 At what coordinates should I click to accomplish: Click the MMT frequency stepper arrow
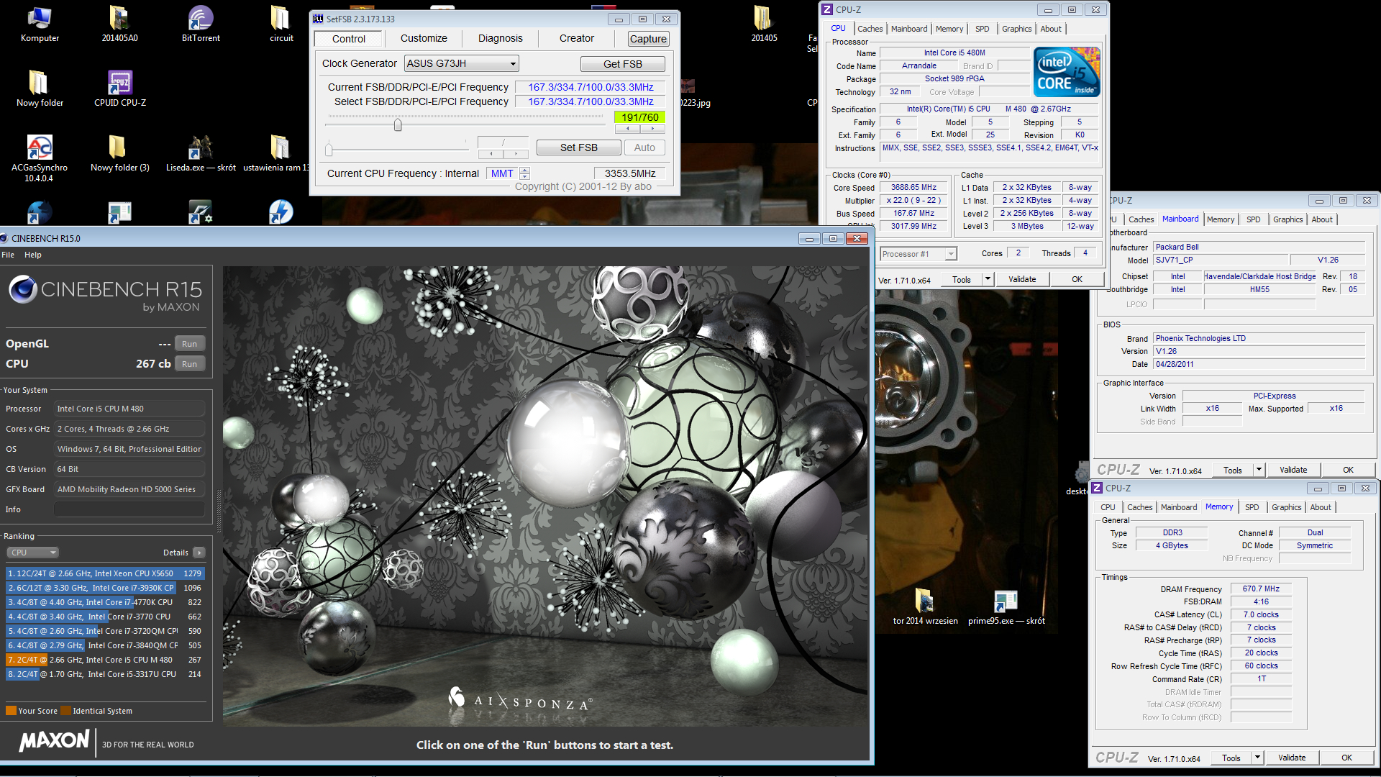tap(525, 171)
